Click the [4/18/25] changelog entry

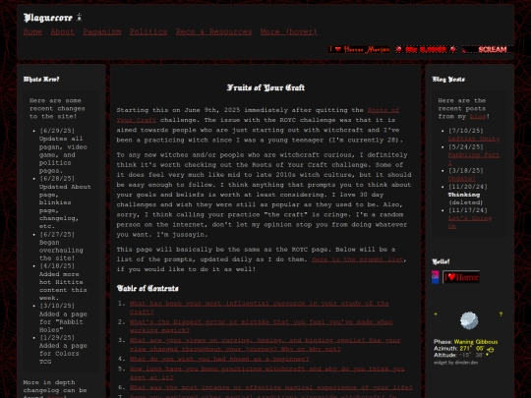click(x=63, y=282)
